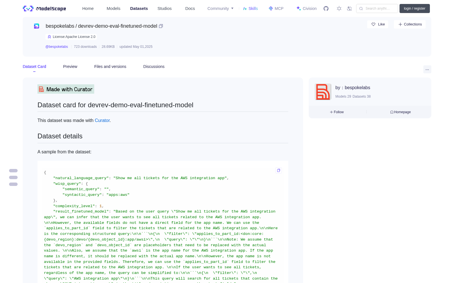Click the license badge icon
The height and width of the screenshot is (283, 454).
pos(49,37)
